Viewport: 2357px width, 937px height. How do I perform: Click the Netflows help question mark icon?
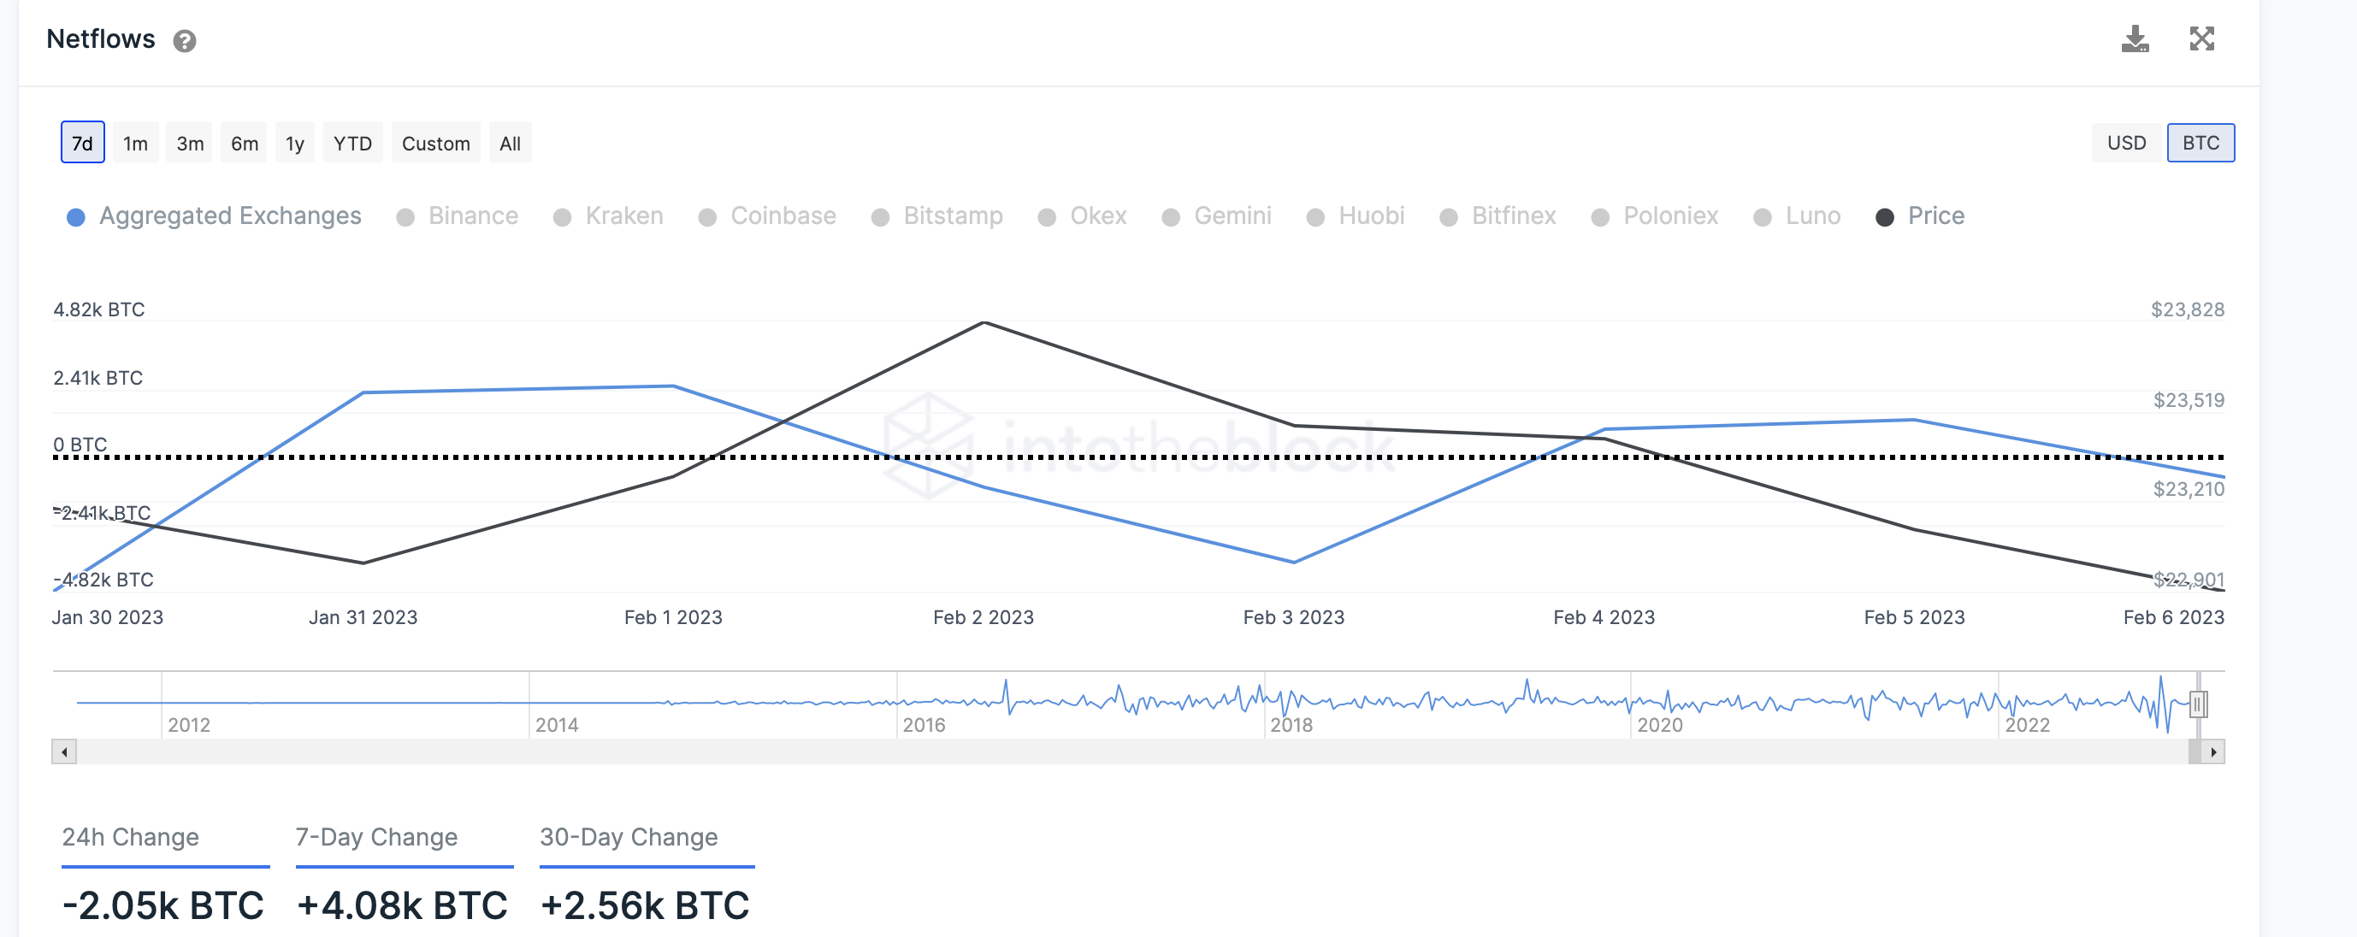pyautogui.click(x=185, y=41)
